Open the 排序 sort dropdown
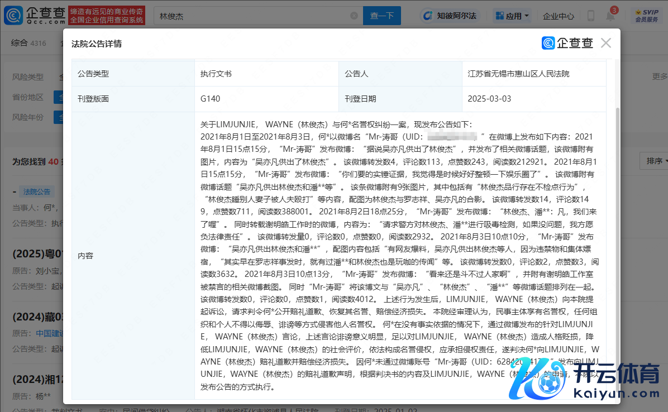The image size is (668, 412). pos(653,161)
